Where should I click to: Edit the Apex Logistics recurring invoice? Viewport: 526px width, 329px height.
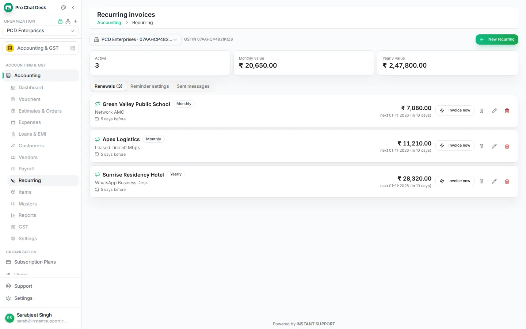pyautogui.click(x=494, y=146)
